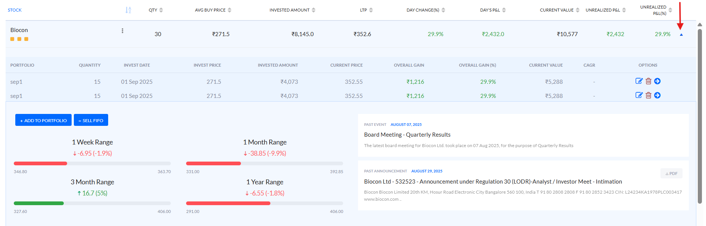
Task: Click the invested amount ₹8,145.0
Action: coord(302,34)
